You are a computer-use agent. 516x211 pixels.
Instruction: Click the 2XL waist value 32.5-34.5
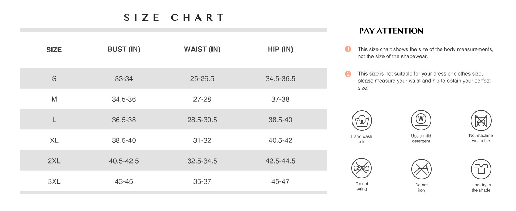pyautogui.click(x=202, y=161)
